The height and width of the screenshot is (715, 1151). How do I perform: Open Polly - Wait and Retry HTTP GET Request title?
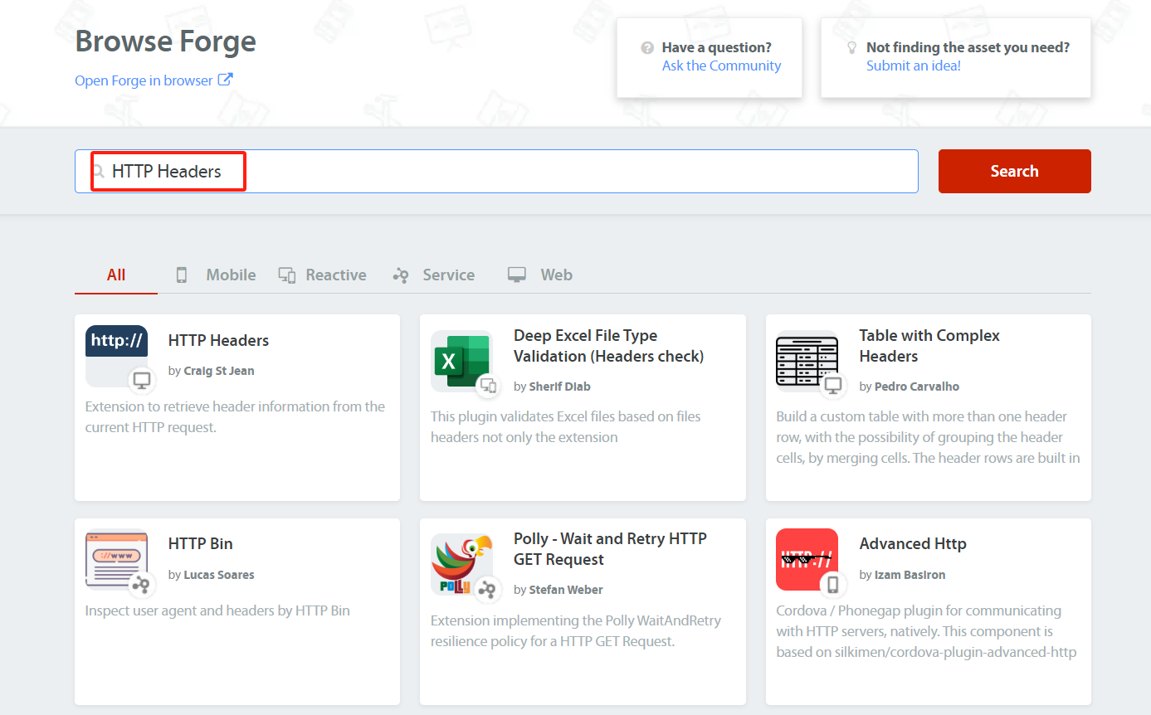[610, 549]
